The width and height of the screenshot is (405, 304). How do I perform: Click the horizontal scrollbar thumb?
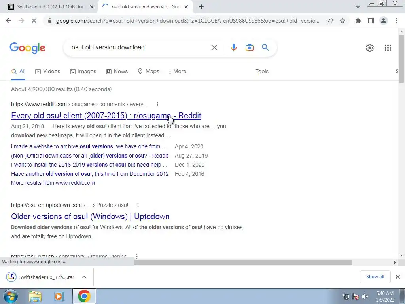point(243,262)
